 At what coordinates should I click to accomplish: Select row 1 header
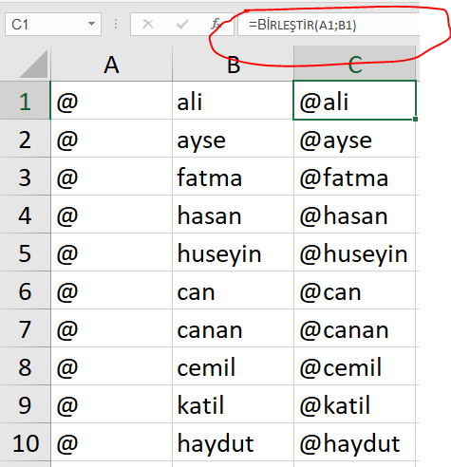pyautogui.click(x=25, y=101)
